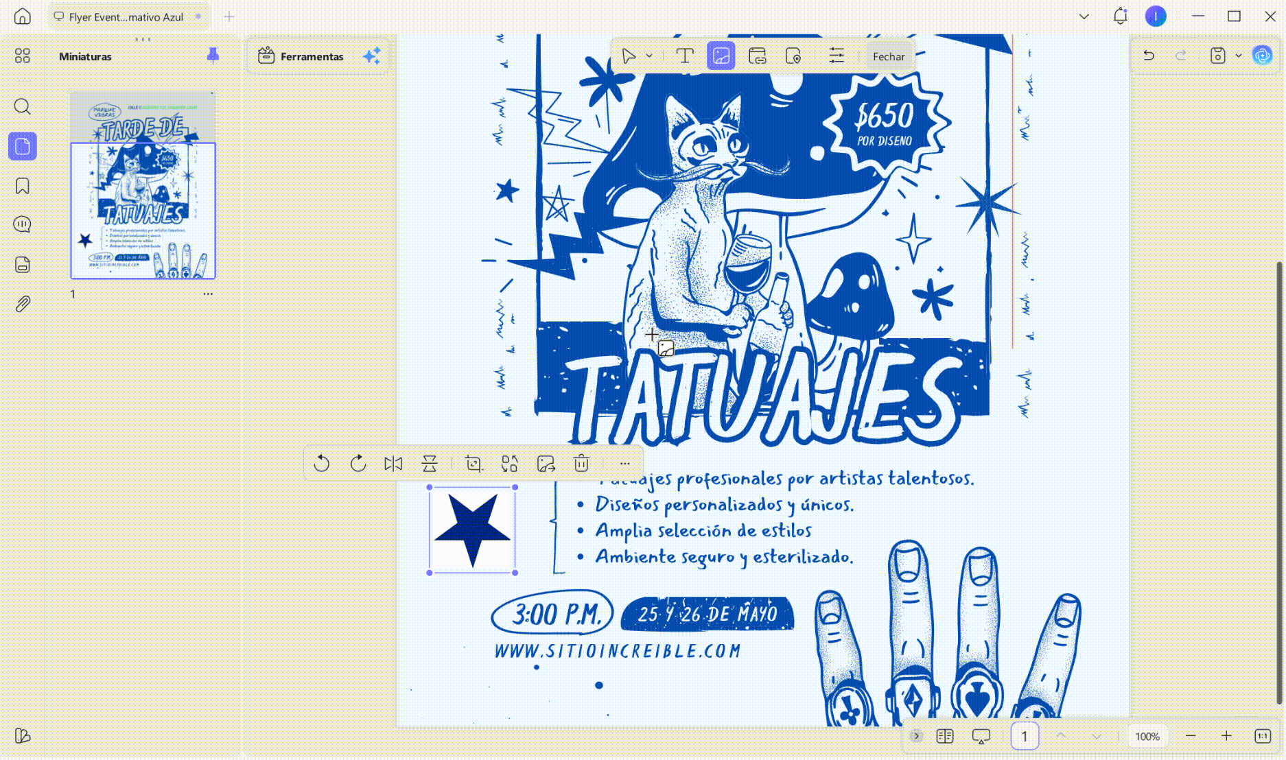Open the print sidebar icon

click(23, 265)
